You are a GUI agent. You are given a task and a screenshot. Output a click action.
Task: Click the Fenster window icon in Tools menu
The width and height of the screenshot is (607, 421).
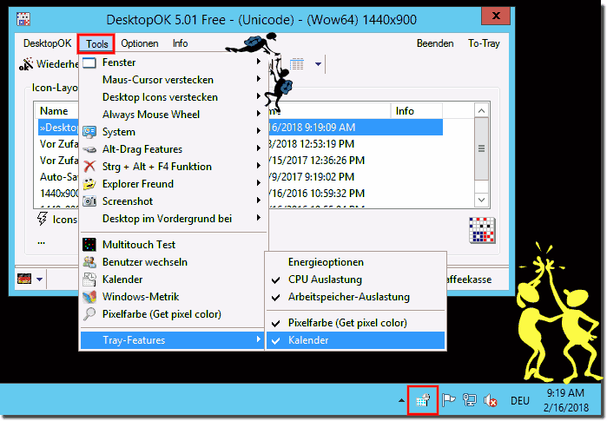[x=89, y=62]
